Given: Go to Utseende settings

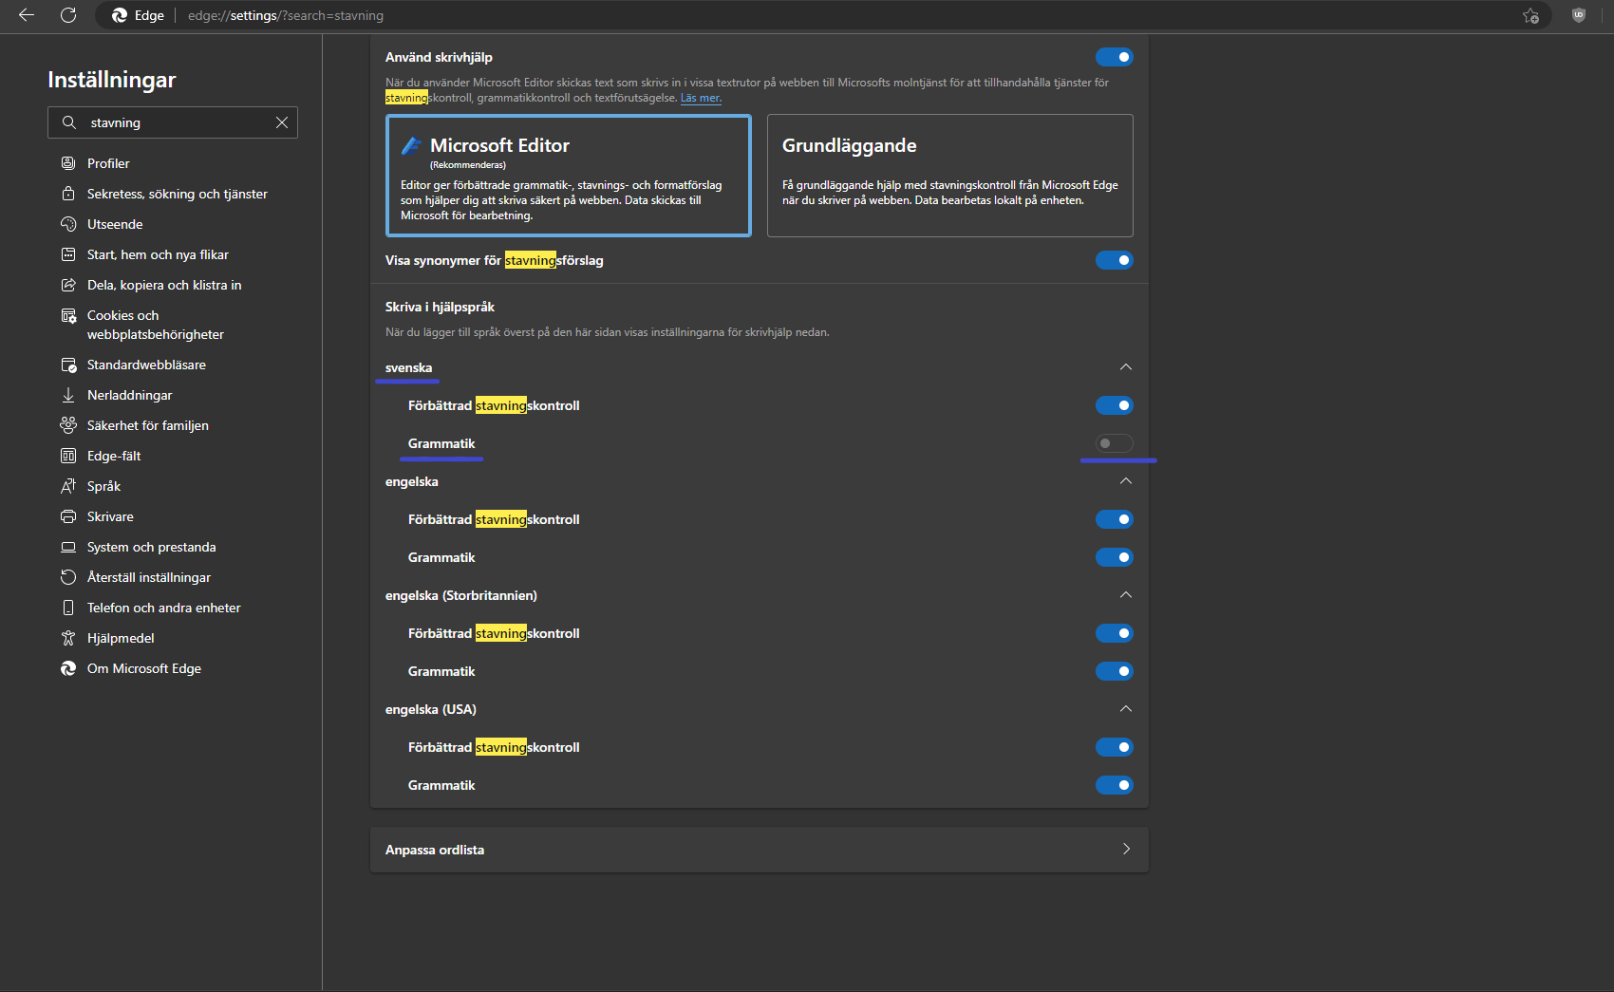Looking at the screenshot, I should (x=115, y=224).
